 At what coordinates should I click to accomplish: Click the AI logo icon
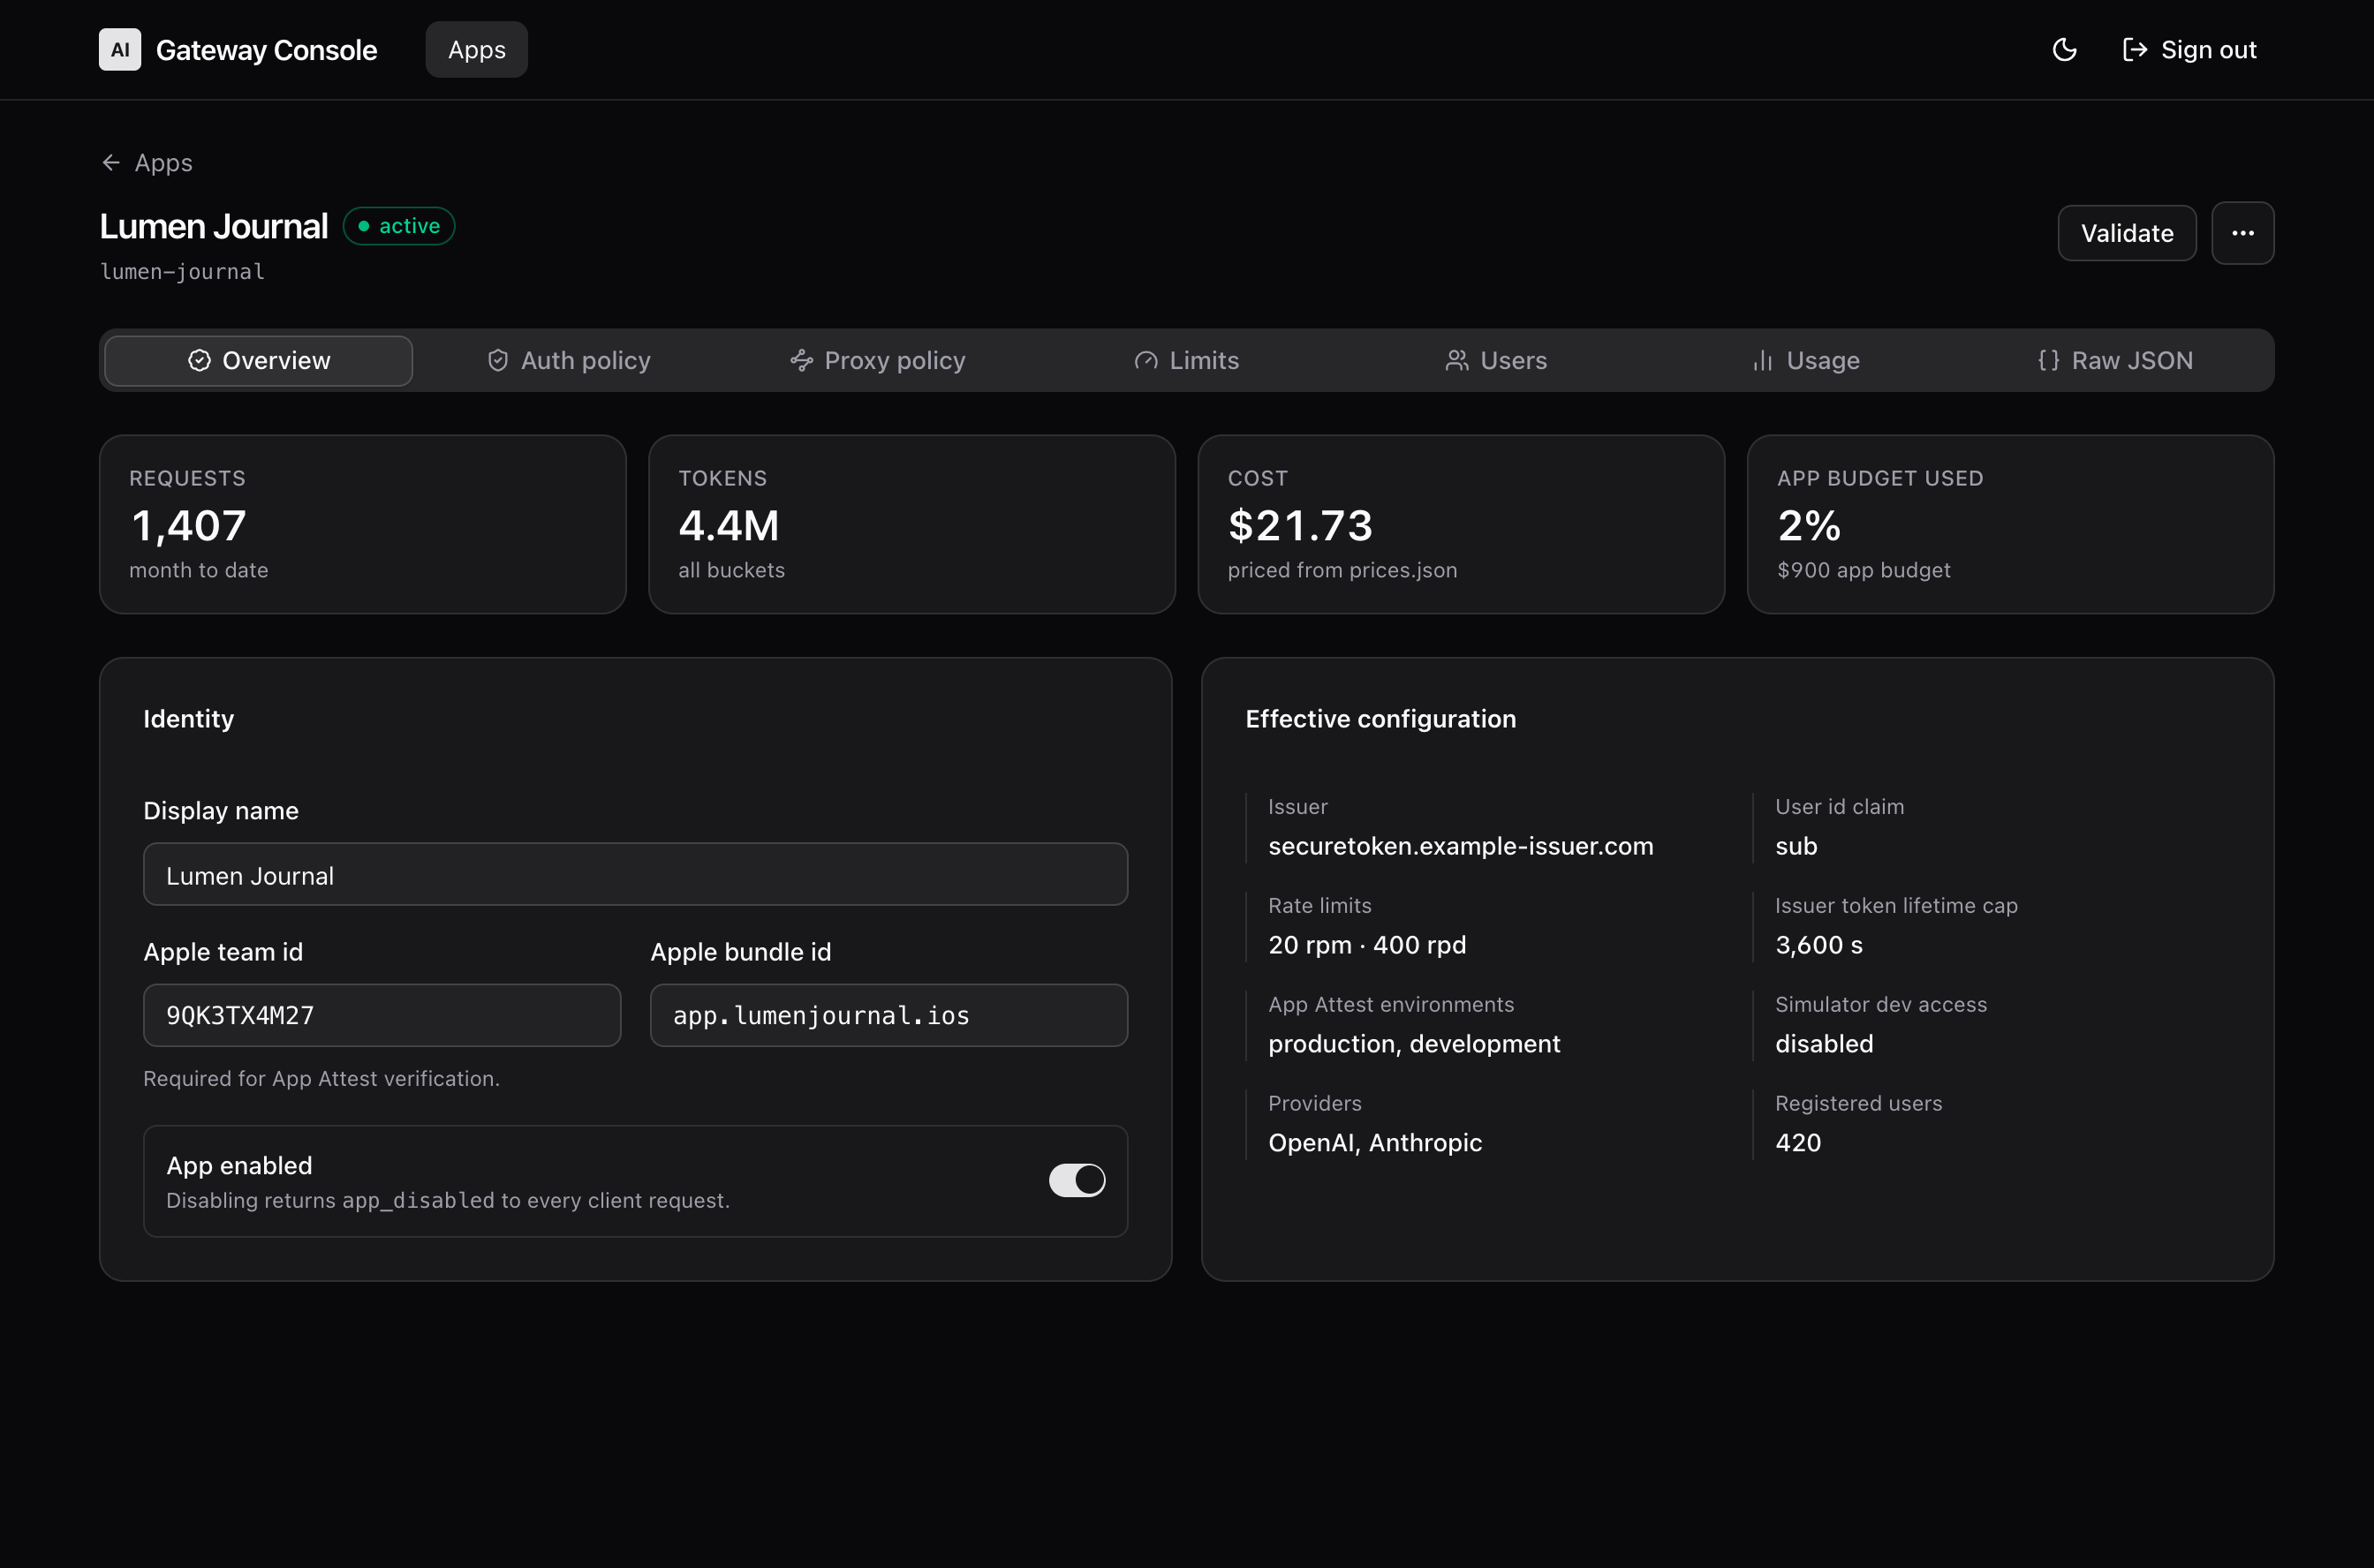(x=120, y=50)
